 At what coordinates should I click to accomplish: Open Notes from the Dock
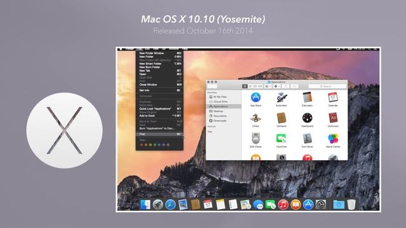(221, 205)
